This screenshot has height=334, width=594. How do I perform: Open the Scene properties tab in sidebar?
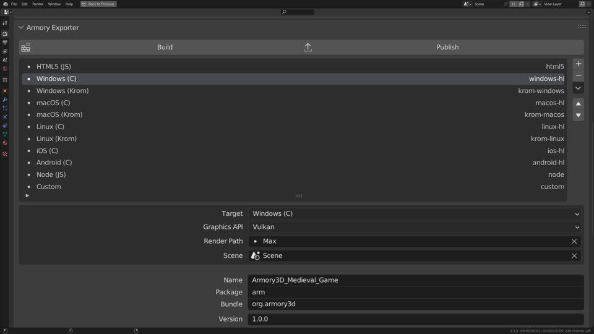point(5,60)
